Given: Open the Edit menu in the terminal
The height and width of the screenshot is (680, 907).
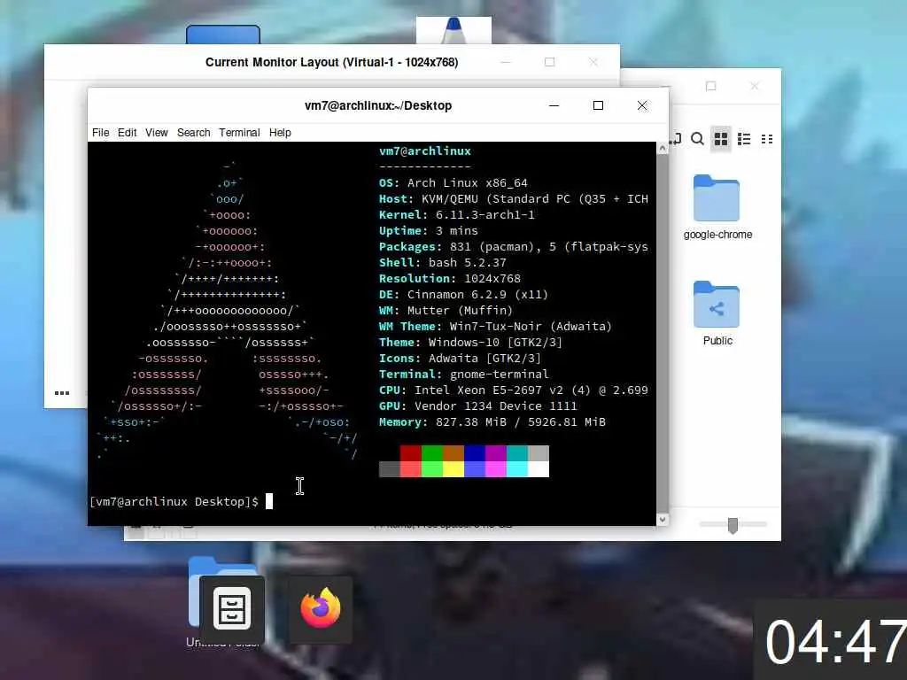Looking at the screenshot, I should tap(127, 133).
